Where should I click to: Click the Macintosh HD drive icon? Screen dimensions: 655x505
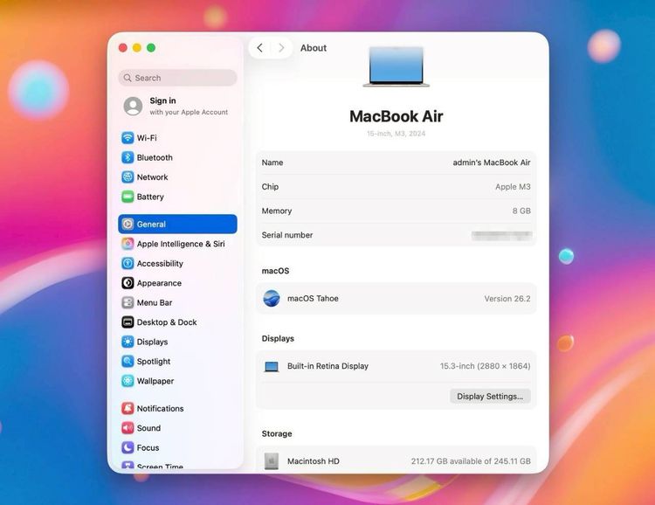(x=272, y=461)
